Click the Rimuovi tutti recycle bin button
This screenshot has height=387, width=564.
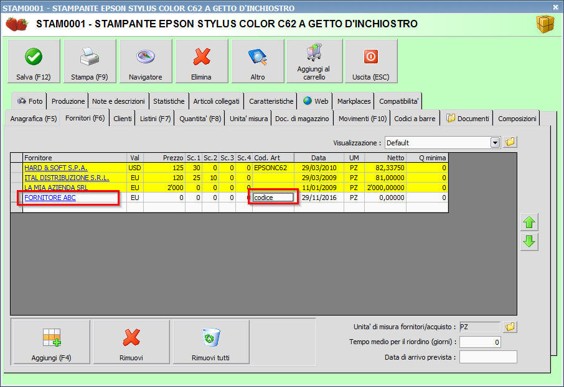click(211, 342)
